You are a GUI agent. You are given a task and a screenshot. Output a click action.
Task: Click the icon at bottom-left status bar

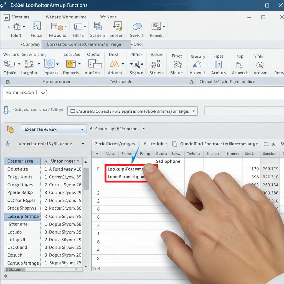point(6,276)
